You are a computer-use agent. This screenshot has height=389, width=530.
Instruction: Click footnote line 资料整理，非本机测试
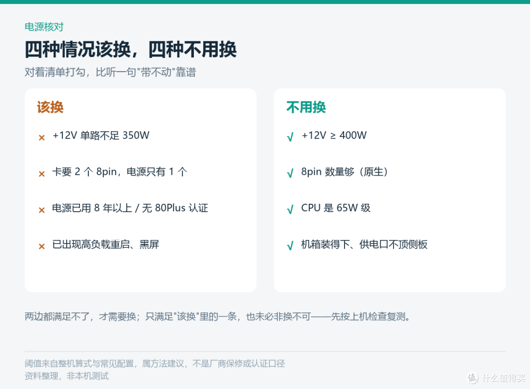pyautogui.click(x=67, y=376)
